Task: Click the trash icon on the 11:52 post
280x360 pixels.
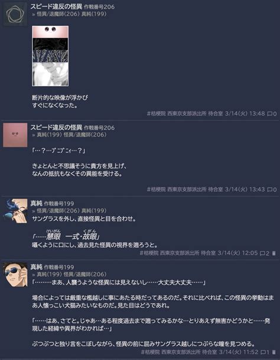Action: click(274, 352)
